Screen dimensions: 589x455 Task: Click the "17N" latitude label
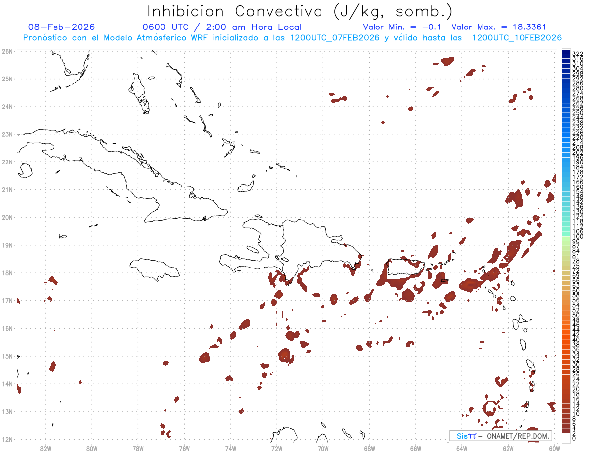pyautogui.click(x=7, y=300)
